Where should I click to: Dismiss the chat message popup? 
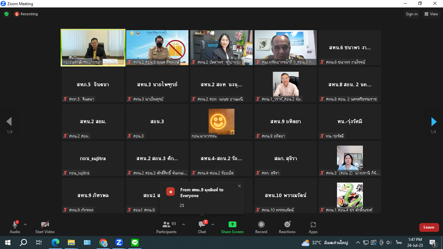pos(239,186)
